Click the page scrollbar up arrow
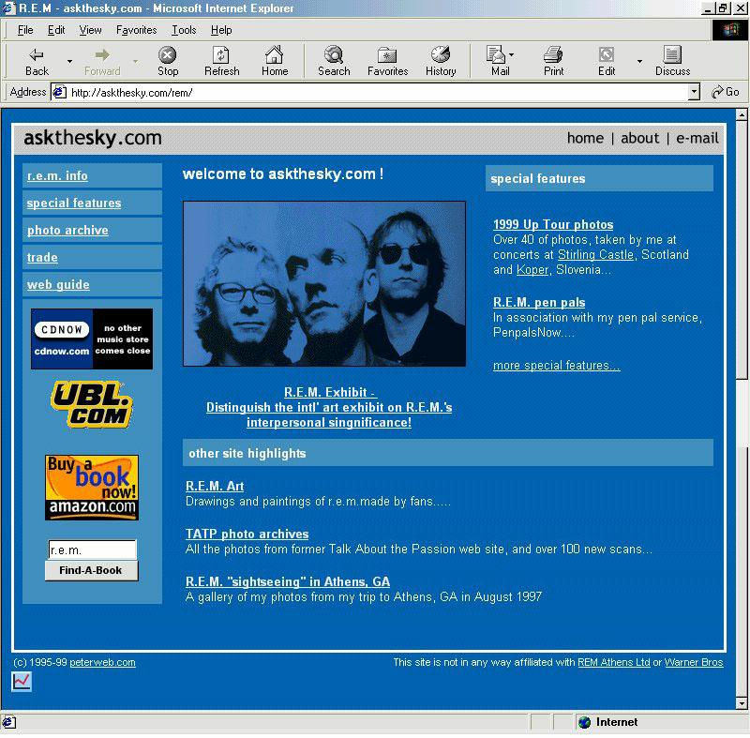The image size is (750, 738). (x=742, y=114)
